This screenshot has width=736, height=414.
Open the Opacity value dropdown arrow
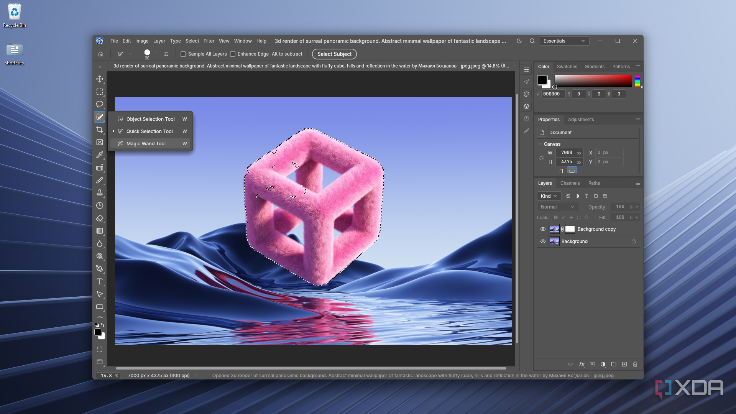tap(637, 207)
